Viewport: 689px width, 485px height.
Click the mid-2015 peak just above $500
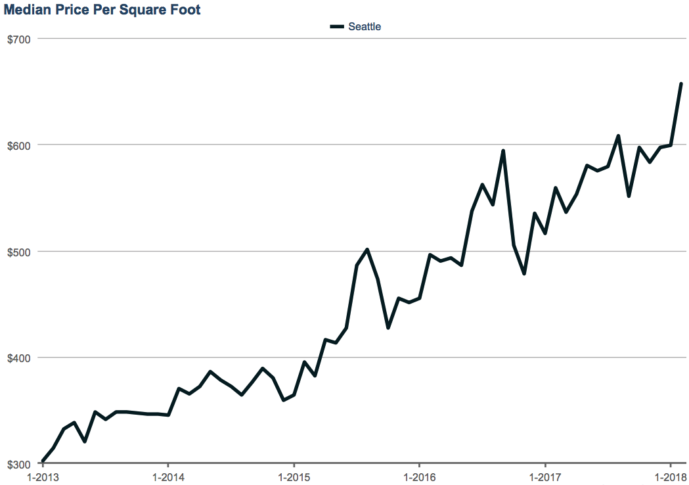coord(367,250)
